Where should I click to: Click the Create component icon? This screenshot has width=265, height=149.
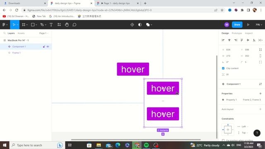pos(132,25)
